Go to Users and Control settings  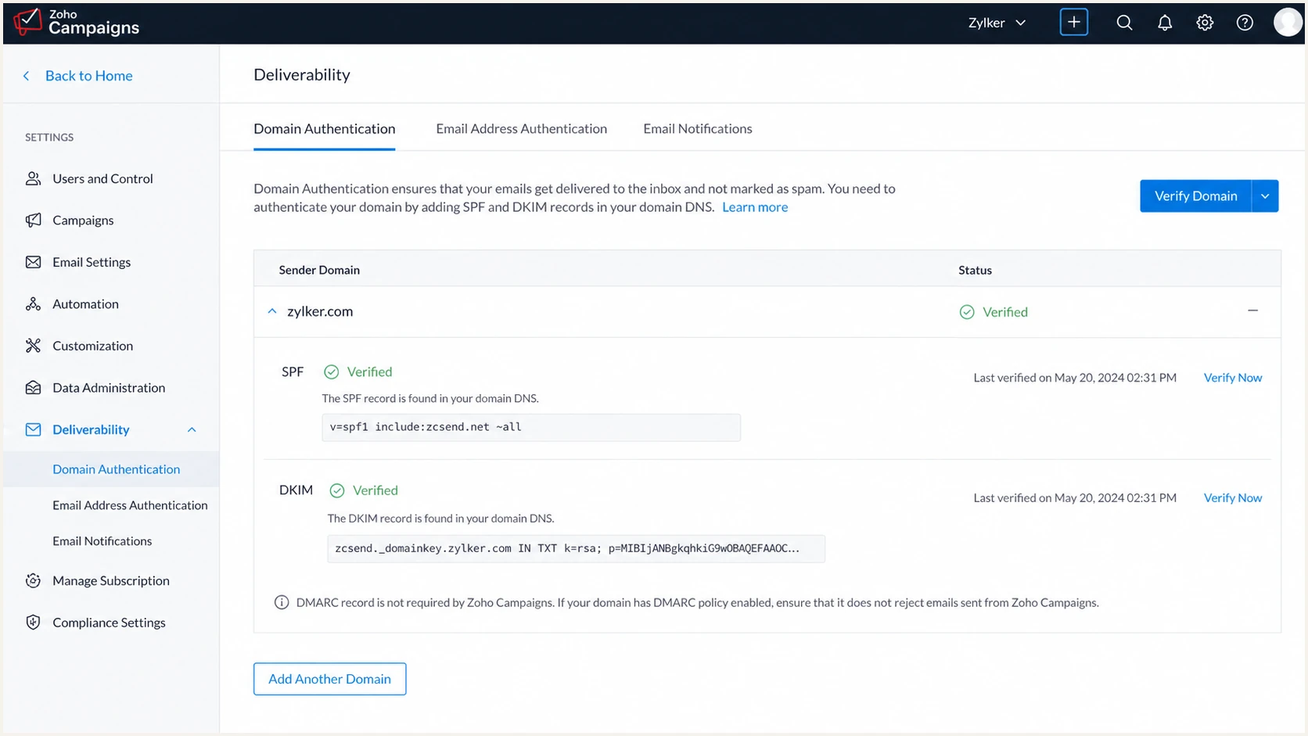102,178
